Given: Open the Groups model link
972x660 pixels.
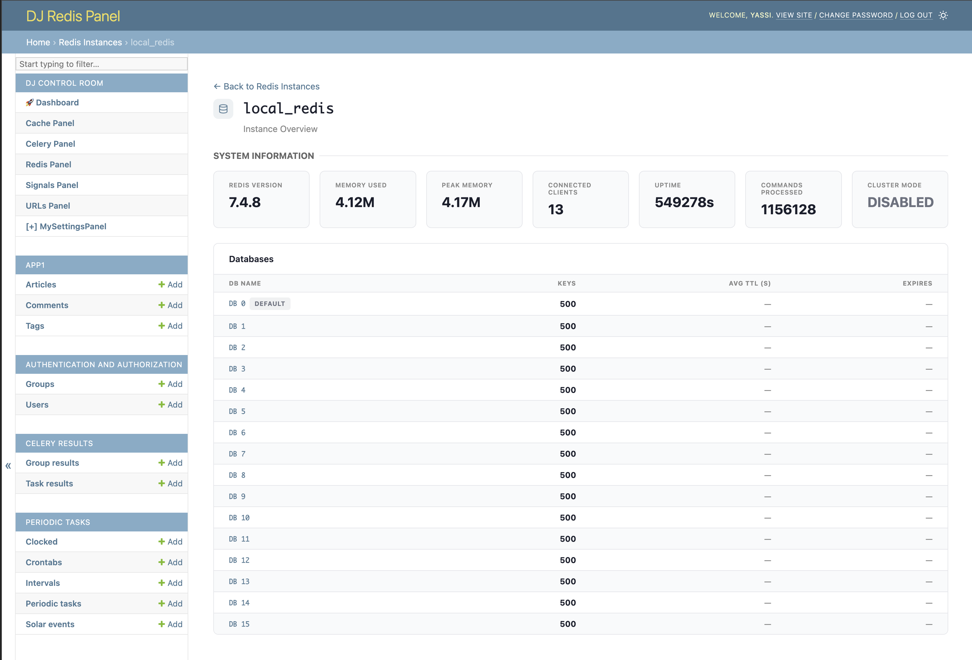Looking at the screenshot, I should tap(40, 384).
